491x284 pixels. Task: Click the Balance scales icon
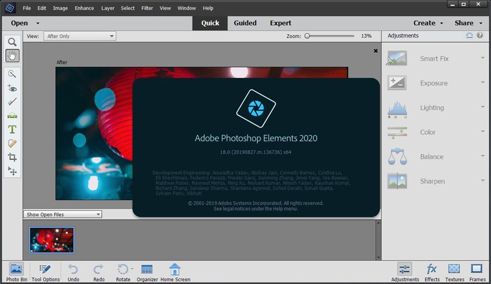[x=397, y=156]
